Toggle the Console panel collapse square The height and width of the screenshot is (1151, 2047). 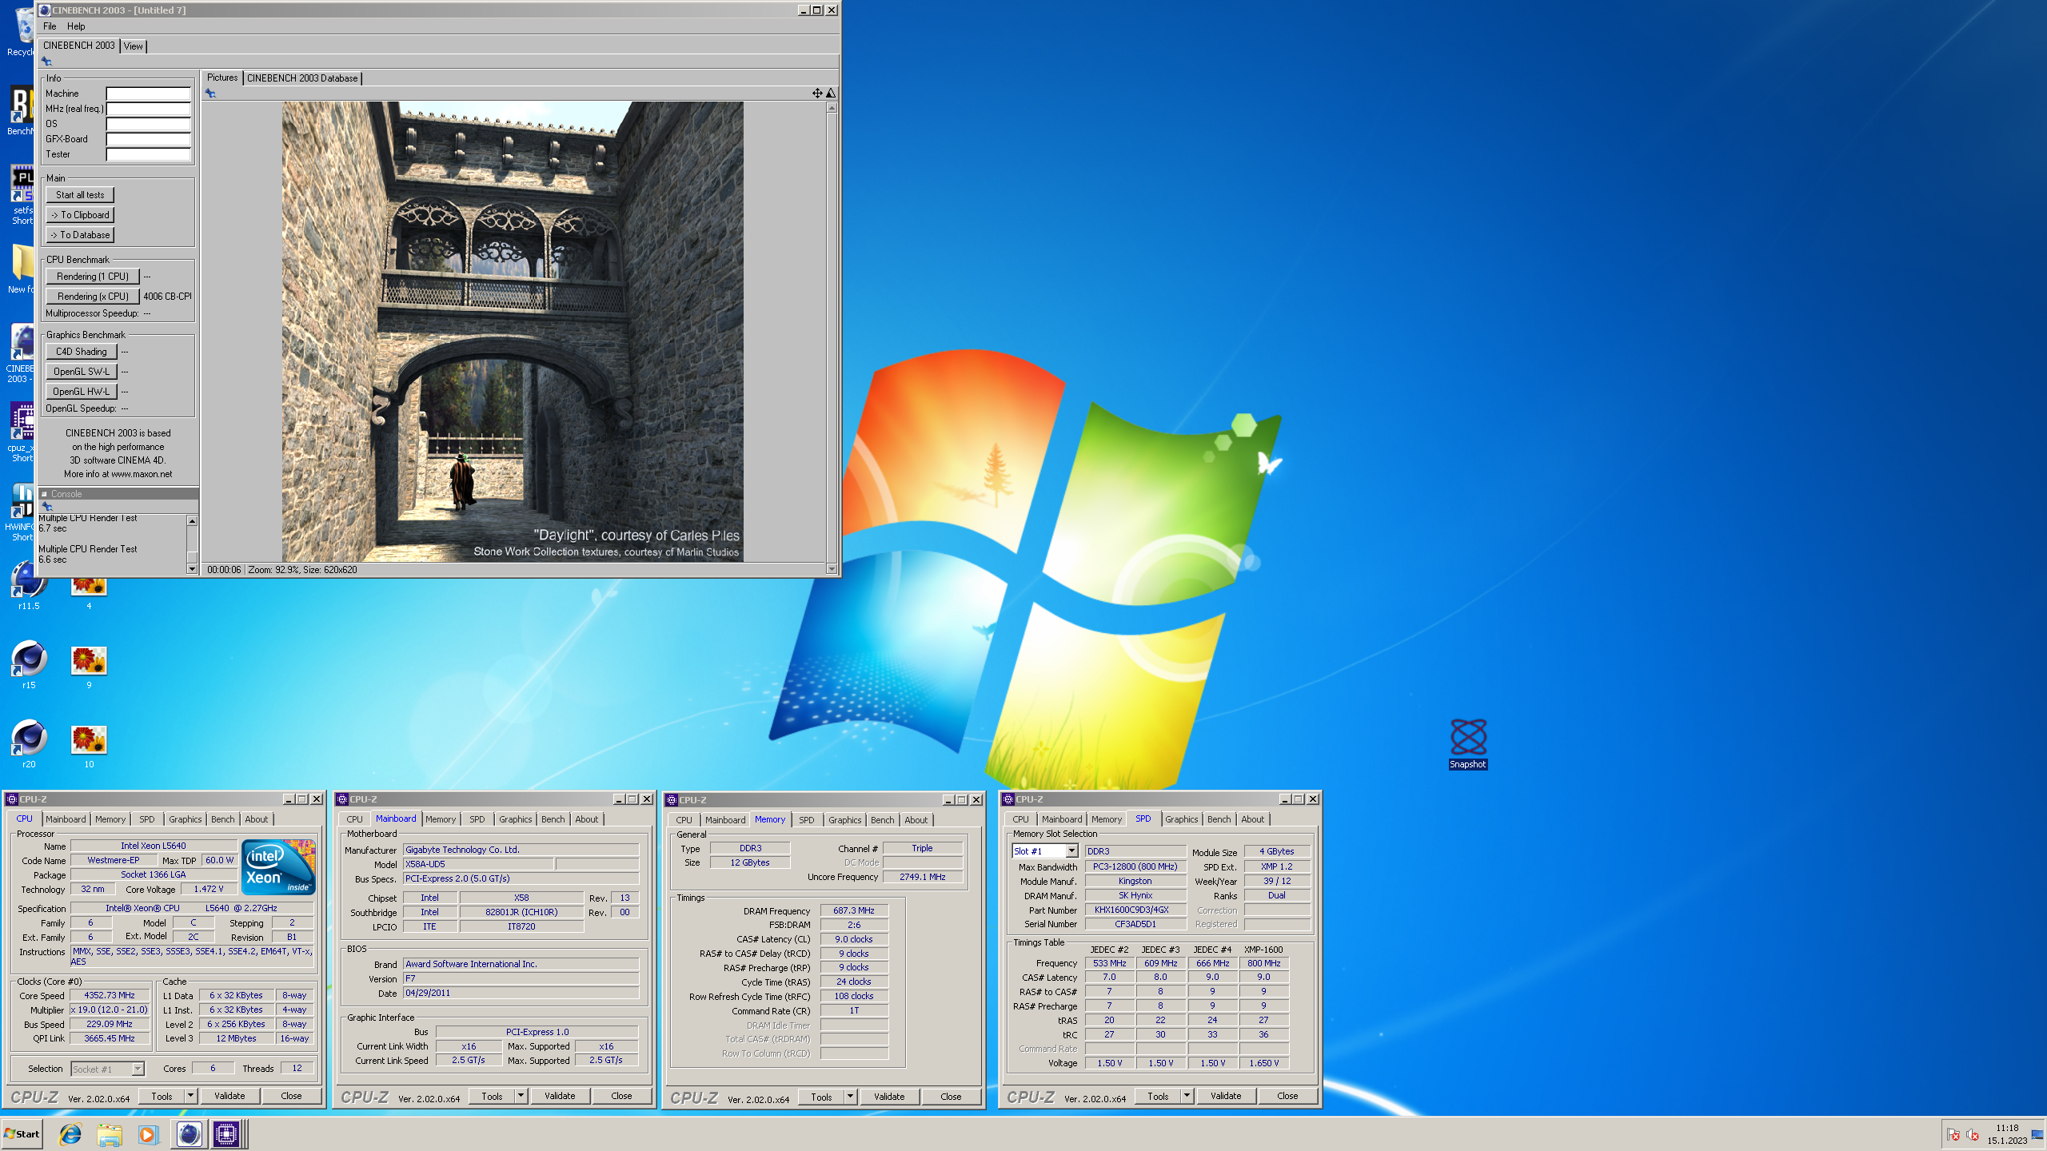point(45,494)
